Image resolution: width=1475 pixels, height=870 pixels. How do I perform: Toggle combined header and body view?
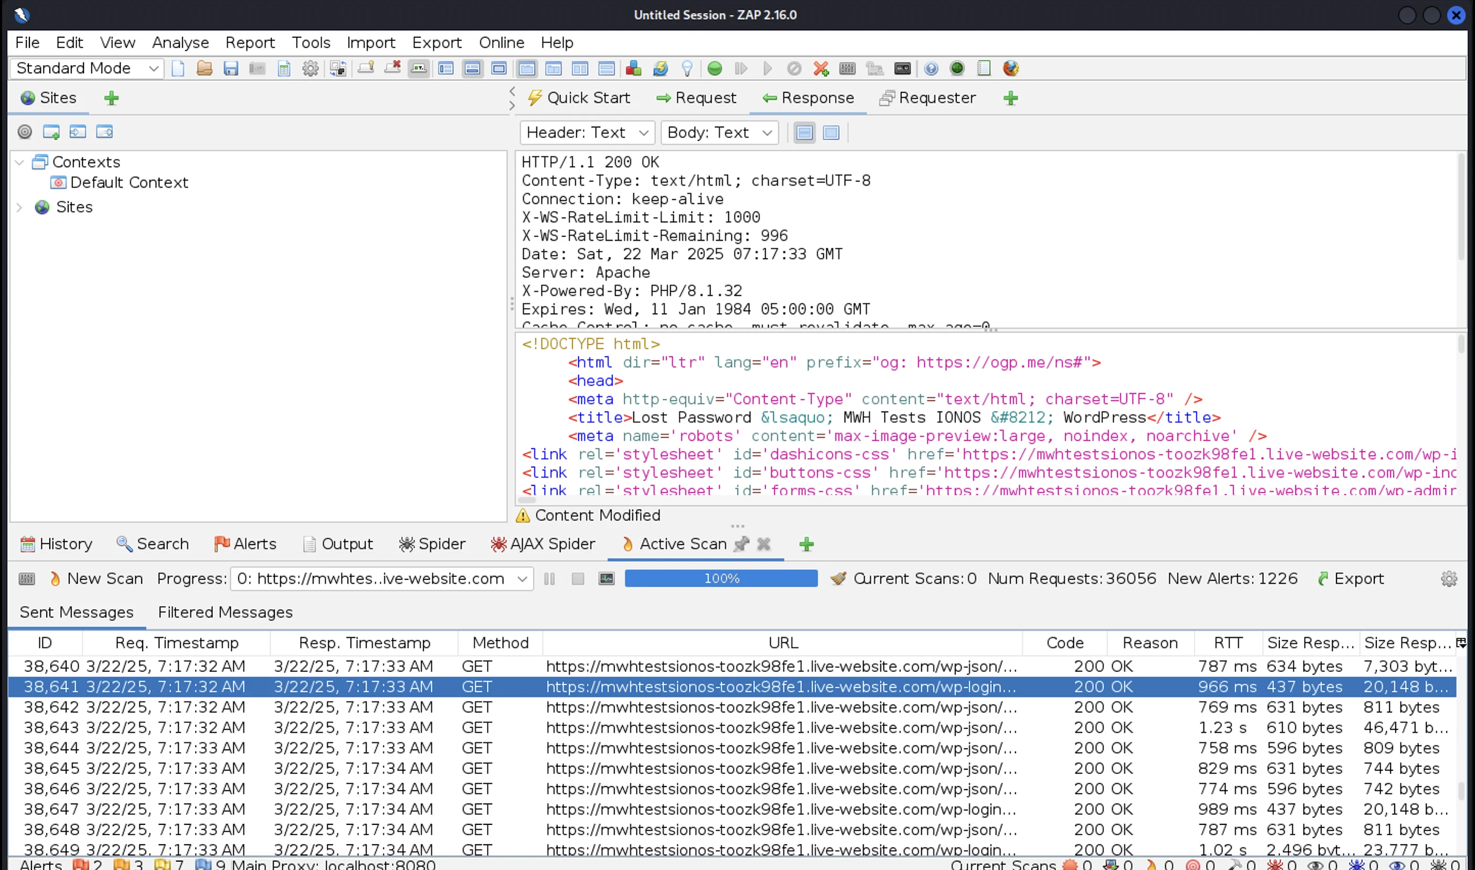[x=831, y=133]
